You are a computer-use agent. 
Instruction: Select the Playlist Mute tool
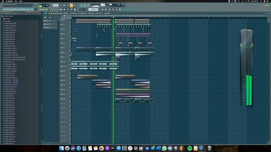tap(56, 13)
